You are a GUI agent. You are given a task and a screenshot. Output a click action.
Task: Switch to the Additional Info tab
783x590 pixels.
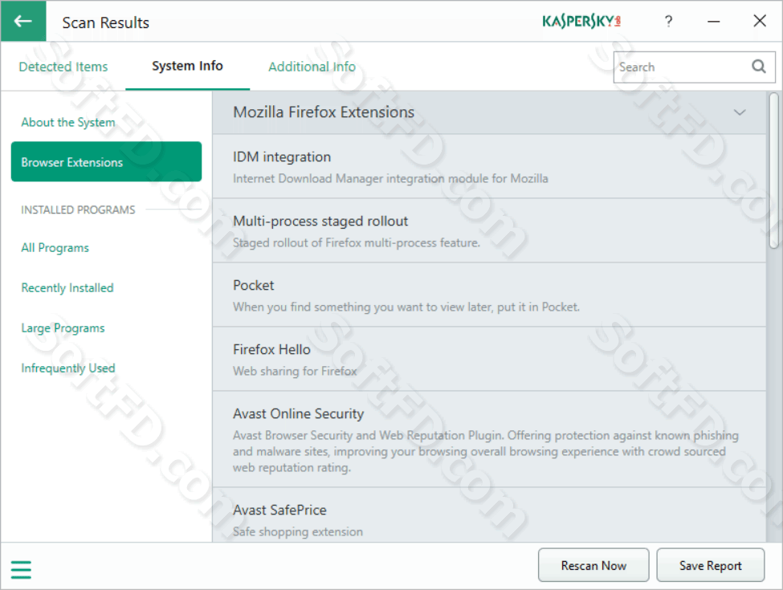tap(312, 67)
